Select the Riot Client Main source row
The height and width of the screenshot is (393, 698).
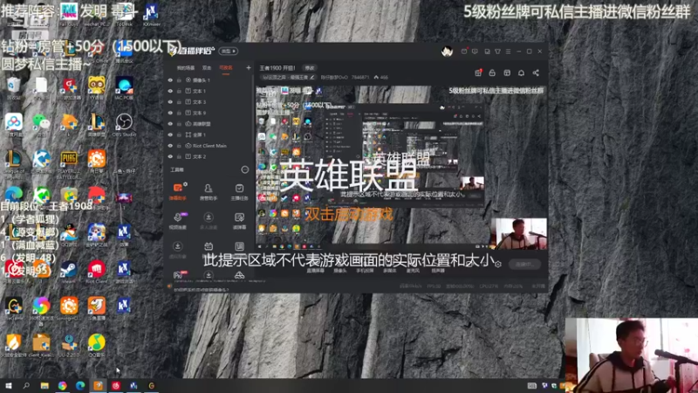pos(209,146)
